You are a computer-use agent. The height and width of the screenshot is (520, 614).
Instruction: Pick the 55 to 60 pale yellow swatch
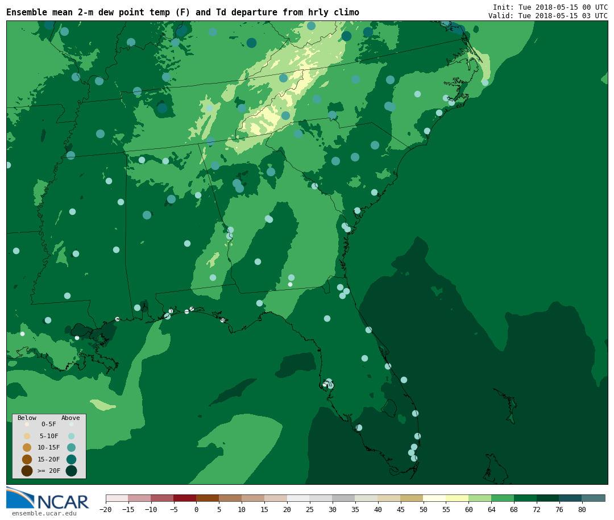click(457, 498)
